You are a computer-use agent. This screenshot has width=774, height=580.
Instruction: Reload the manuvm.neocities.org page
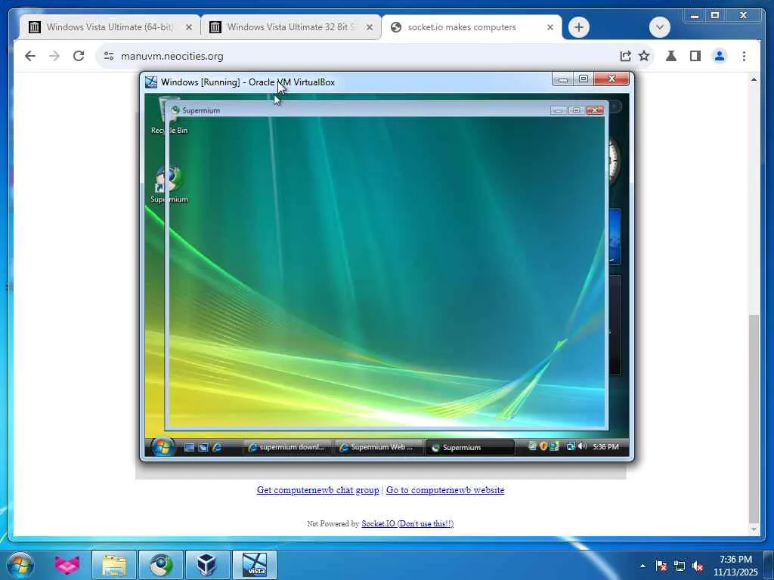pyautogui.click(x=79, y=56)
